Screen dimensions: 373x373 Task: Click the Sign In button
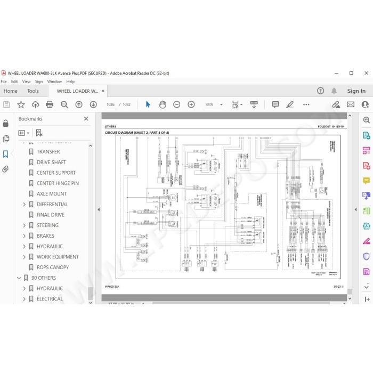(356, 91)
